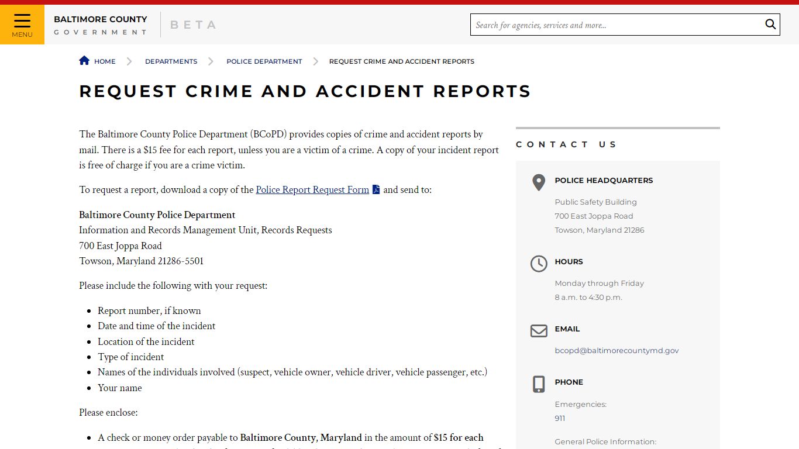Click 'Public Safety Building' address line

pos(595,202)
